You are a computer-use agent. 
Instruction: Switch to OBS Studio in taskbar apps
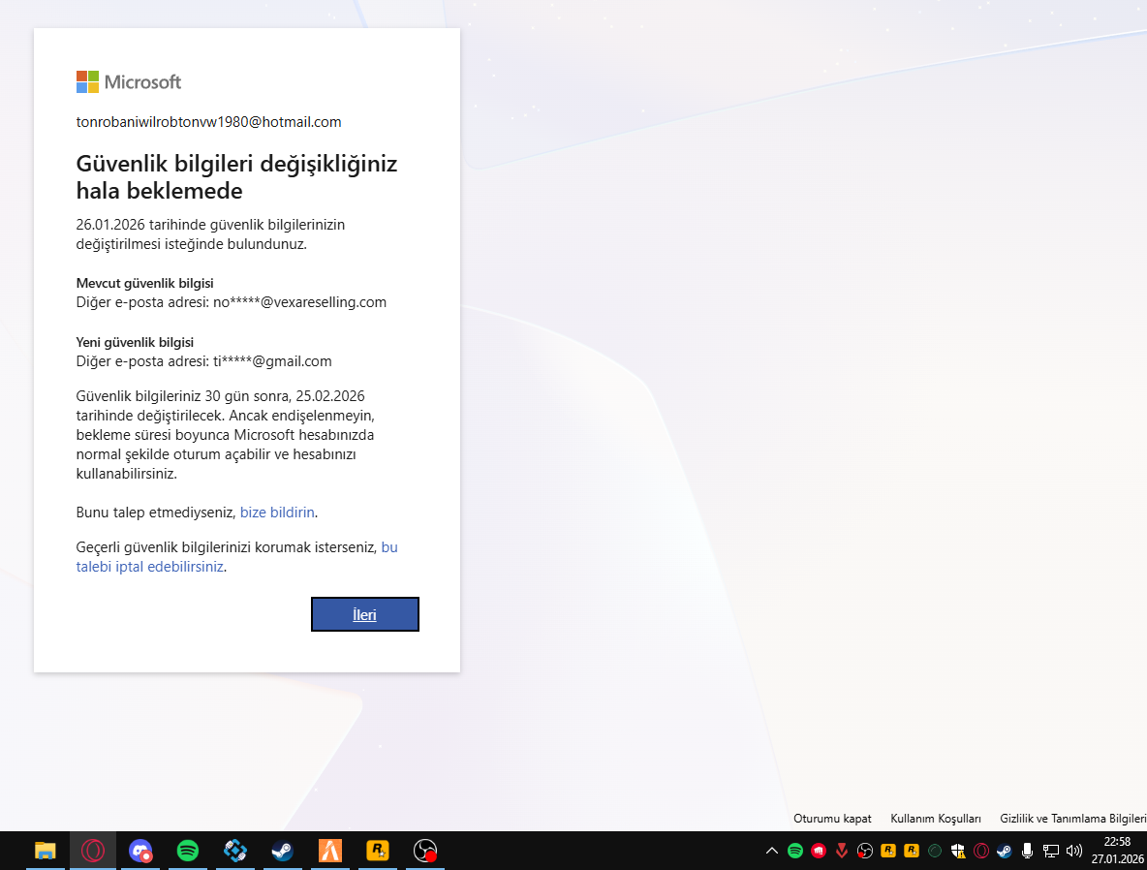(x=425, y=851)
